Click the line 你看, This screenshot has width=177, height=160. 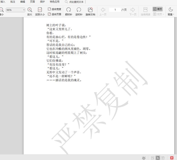(x=50, y=33)
